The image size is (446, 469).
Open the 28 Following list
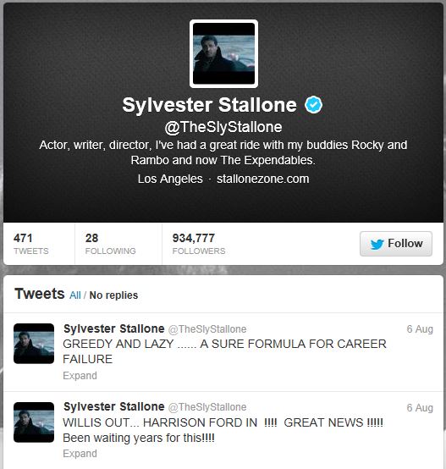tap(110, 244)
